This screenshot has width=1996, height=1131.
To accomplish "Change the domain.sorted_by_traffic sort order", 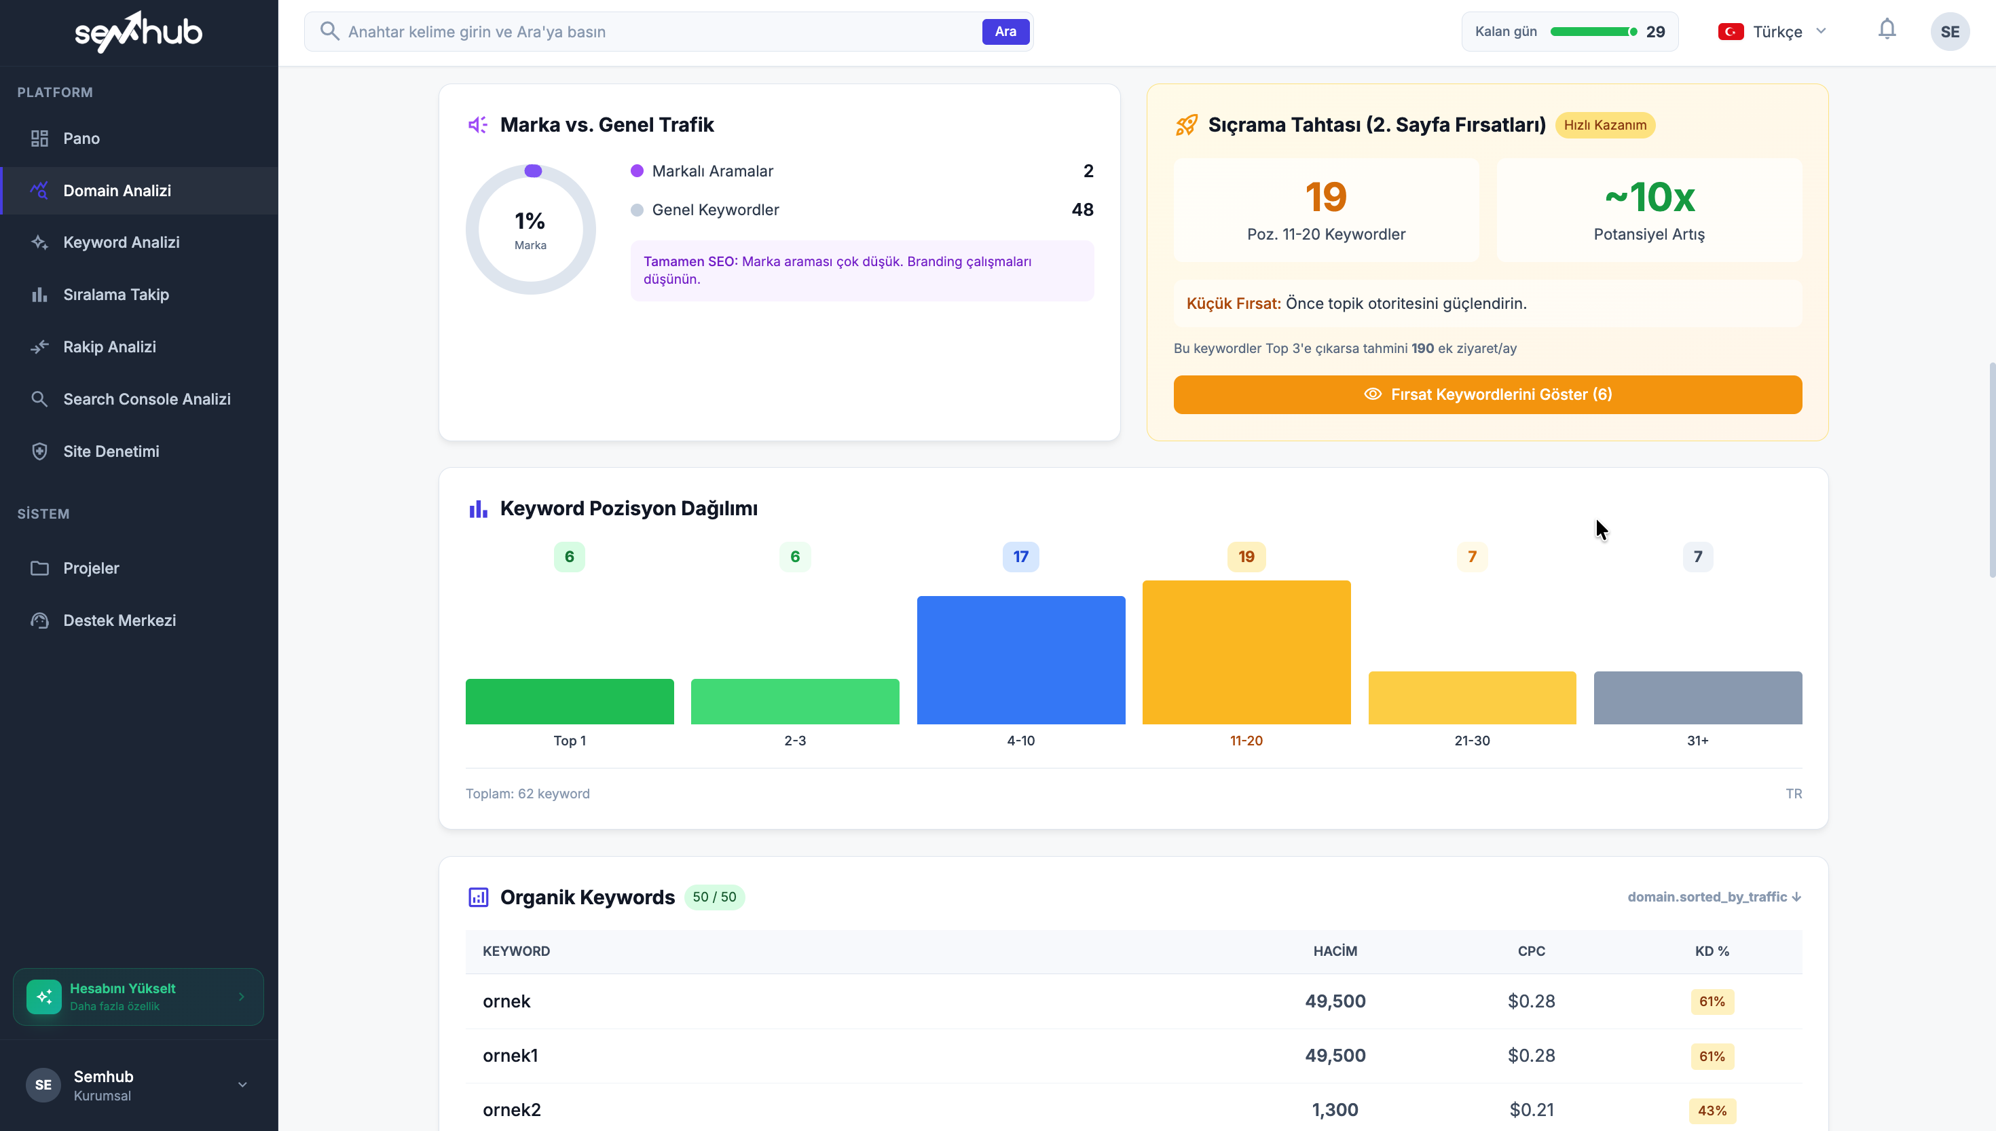I will click(1714, 896).
